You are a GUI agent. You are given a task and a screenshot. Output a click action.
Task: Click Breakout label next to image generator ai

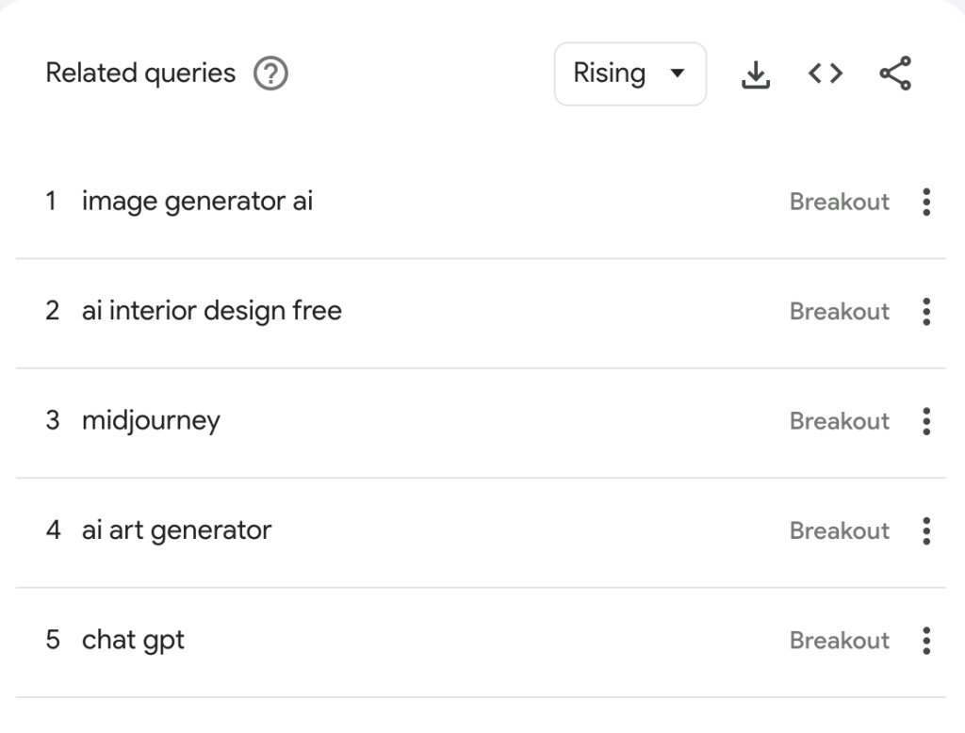pyautogui.click(x=839, y=202)
